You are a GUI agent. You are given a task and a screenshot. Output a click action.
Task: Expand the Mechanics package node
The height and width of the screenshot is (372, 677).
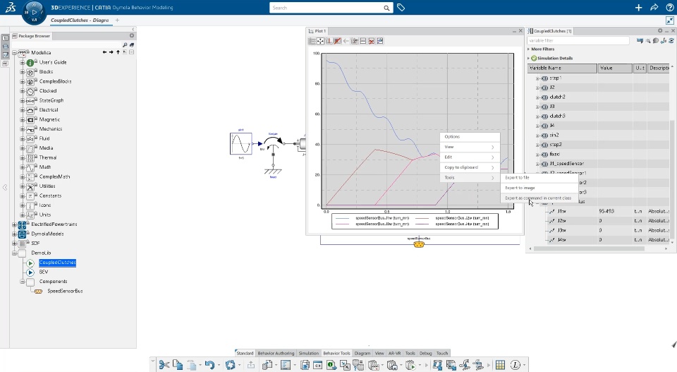click(23, 128)
